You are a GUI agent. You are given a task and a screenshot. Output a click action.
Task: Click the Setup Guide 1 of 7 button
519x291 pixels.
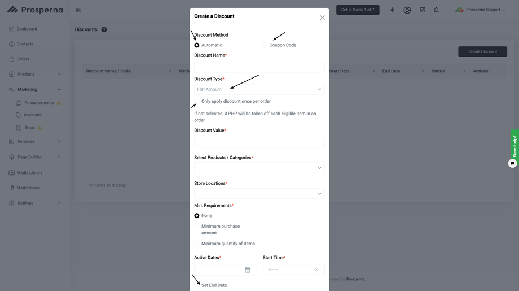358,10
